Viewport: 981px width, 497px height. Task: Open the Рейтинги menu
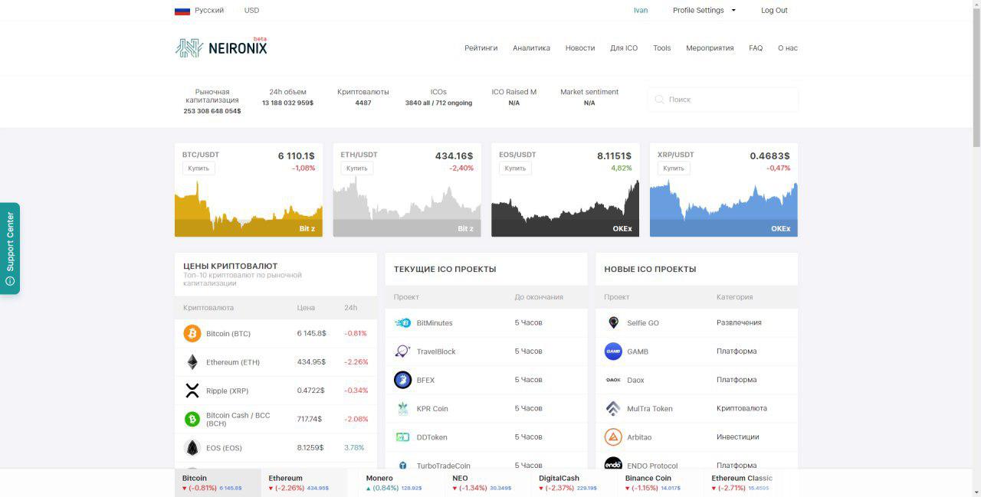[481, 48]
